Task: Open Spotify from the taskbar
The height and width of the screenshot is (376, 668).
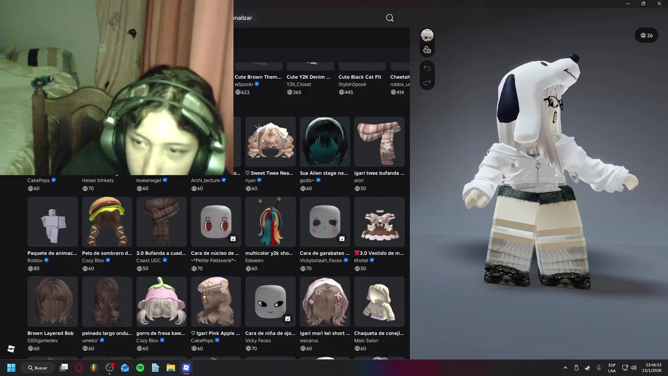Action: (140, 368)
